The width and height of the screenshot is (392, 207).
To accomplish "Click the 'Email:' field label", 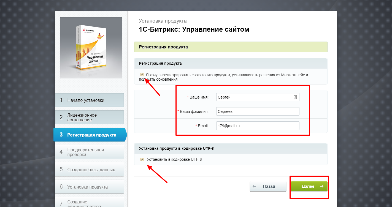I will 202,126.
